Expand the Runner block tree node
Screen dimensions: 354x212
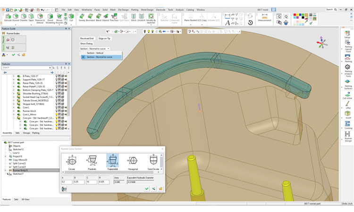pyautogui.click(x=14, y=111)
